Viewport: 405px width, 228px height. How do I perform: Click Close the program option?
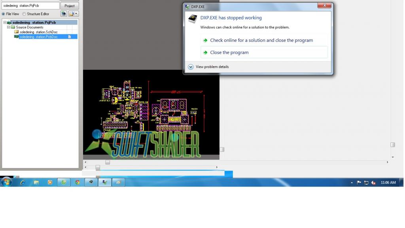tap(264, 52)
